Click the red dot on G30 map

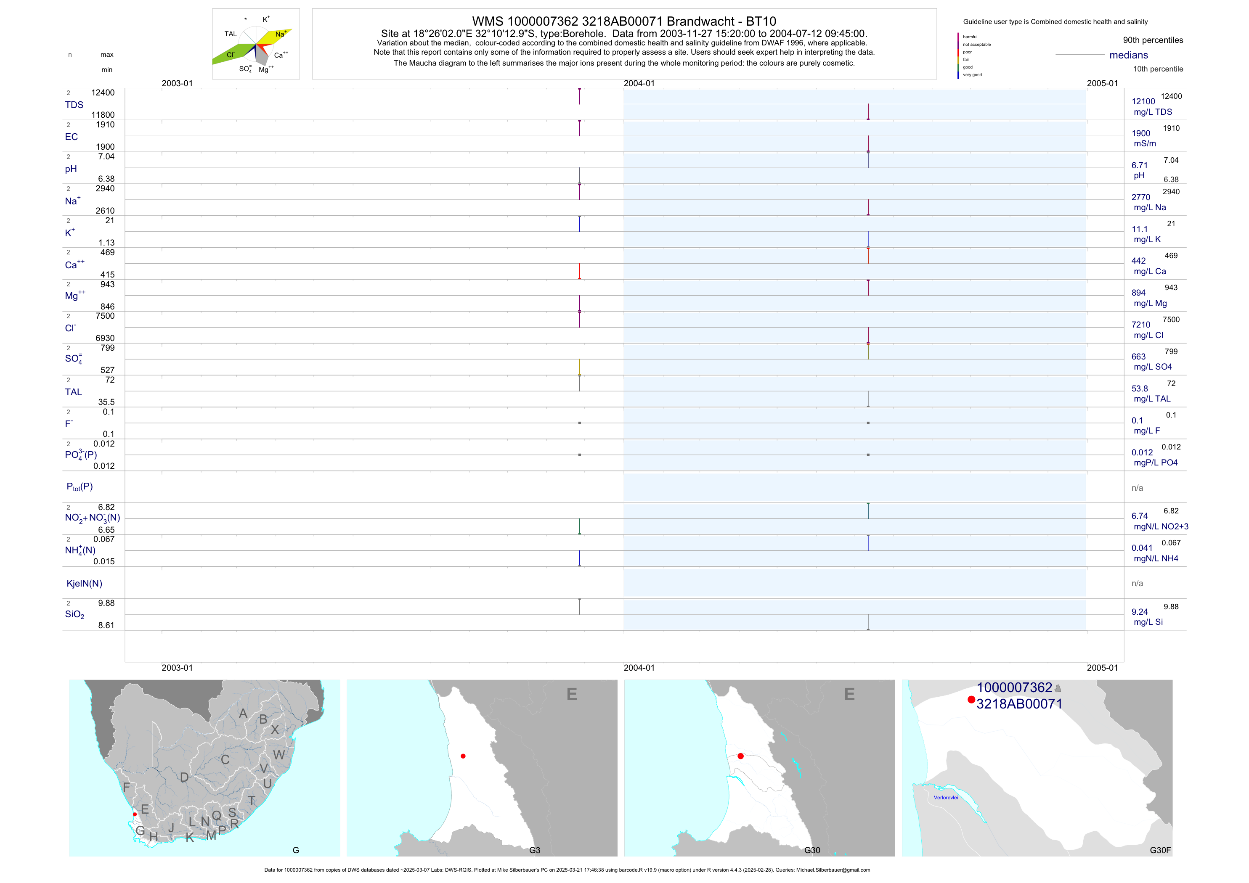pyautogui.click(x=740, y=756)
